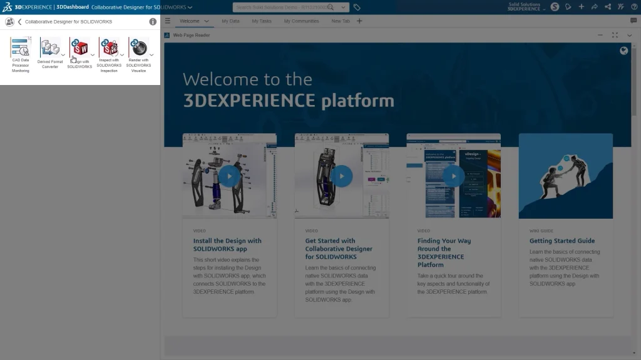Open Getting Started Guide thumbnail image
Image resolution: width=641 pixels, height=360 pixels.
coord(566,176)
